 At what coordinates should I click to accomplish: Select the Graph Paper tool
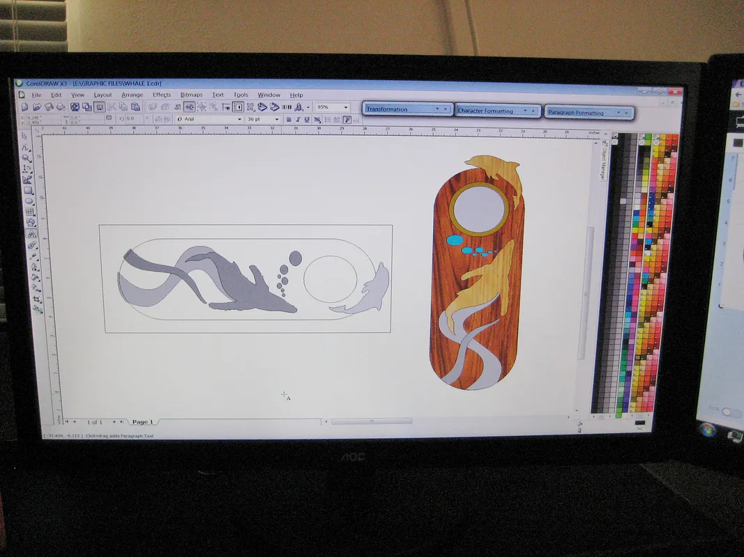[x=29, y=212]
